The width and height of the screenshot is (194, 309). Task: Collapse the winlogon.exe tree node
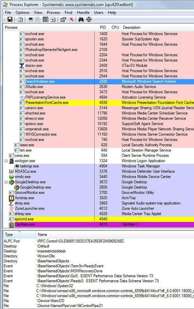(x=6, y=161)
